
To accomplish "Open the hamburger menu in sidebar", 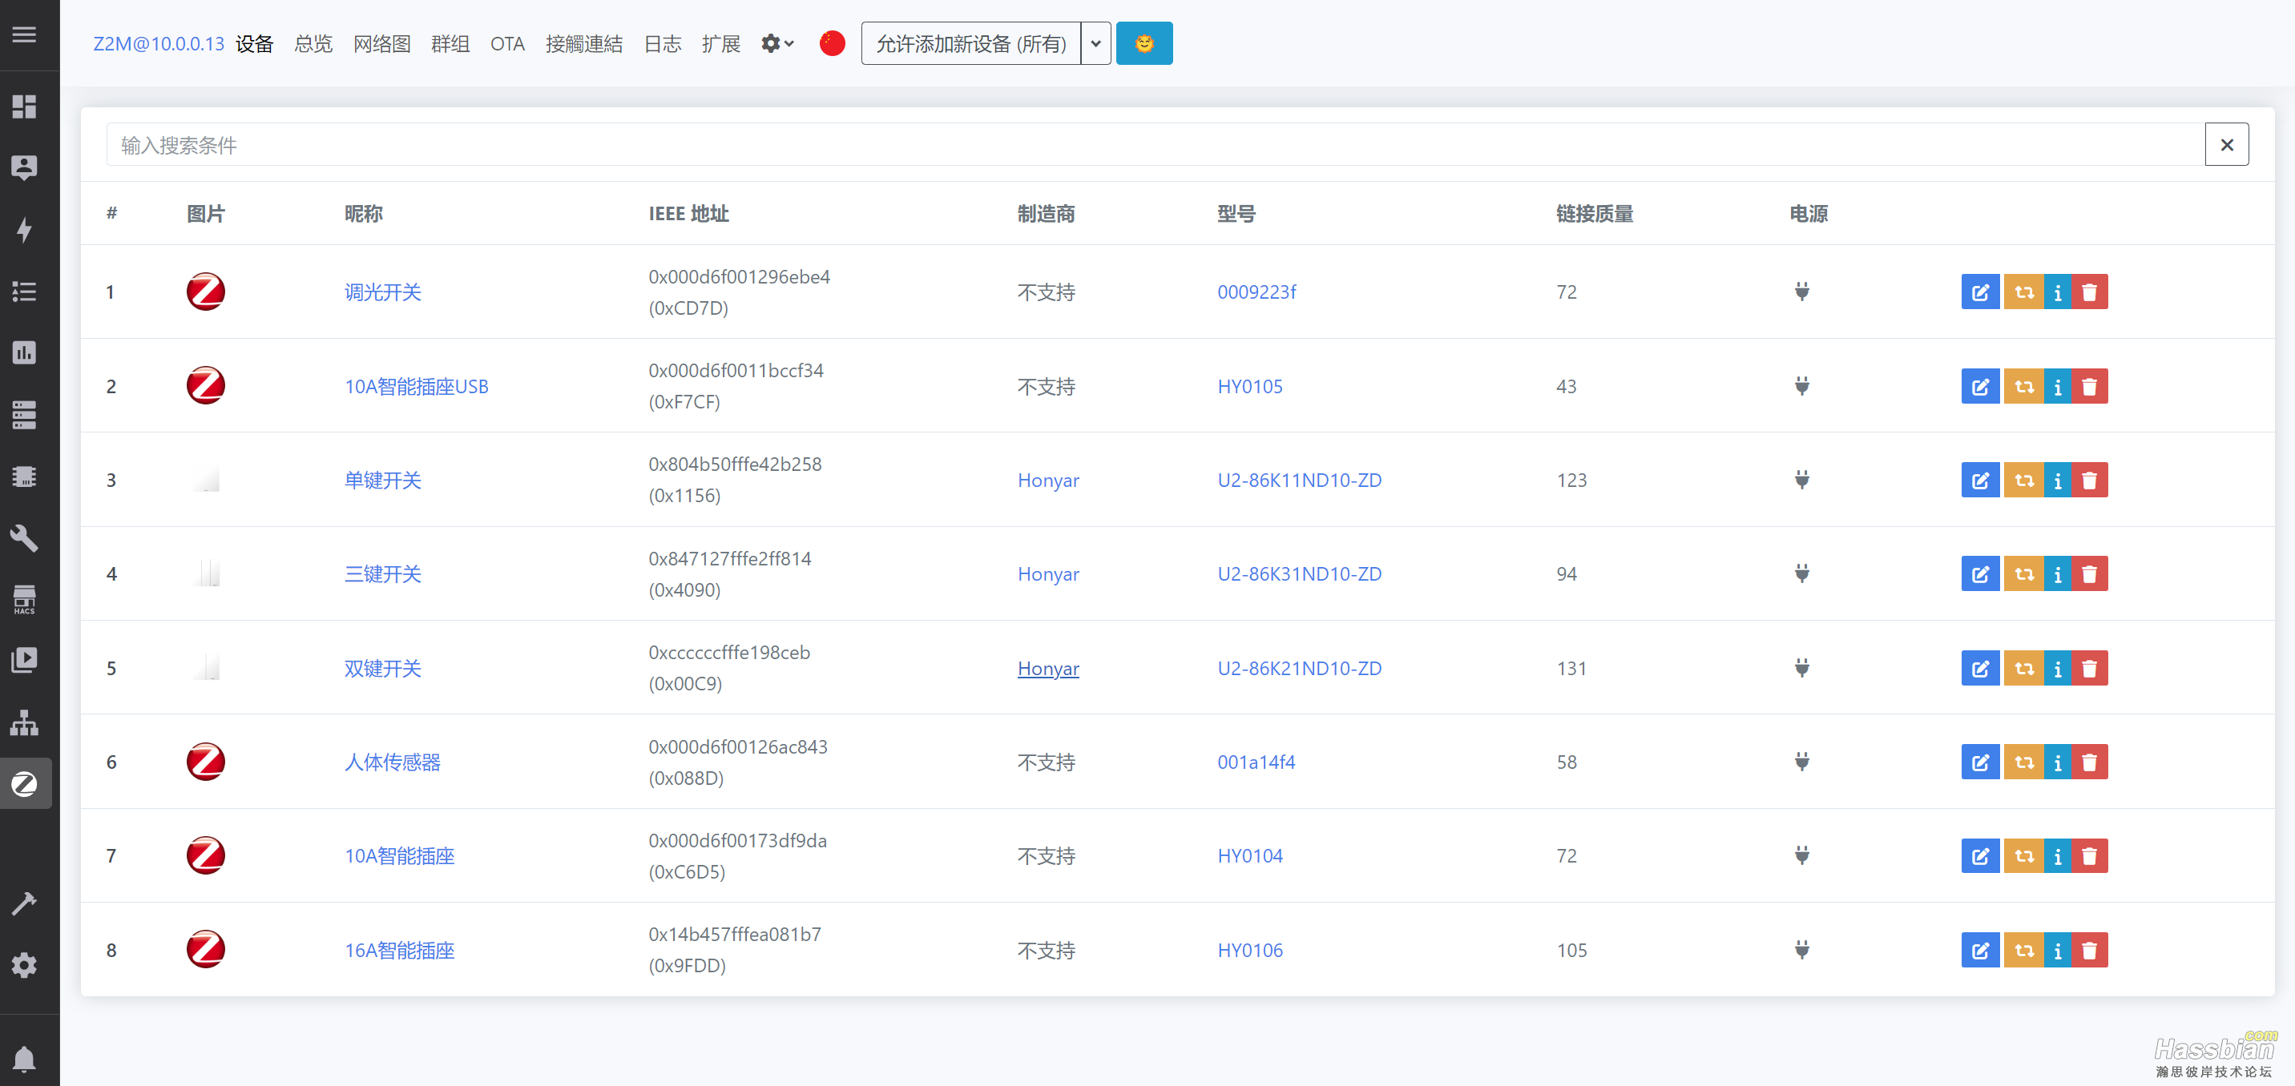I will tap(24, 34).
